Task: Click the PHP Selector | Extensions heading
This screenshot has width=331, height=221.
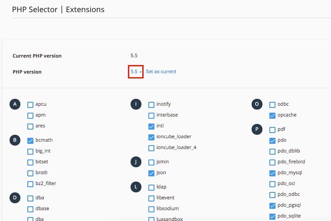Action: (58, 10)
